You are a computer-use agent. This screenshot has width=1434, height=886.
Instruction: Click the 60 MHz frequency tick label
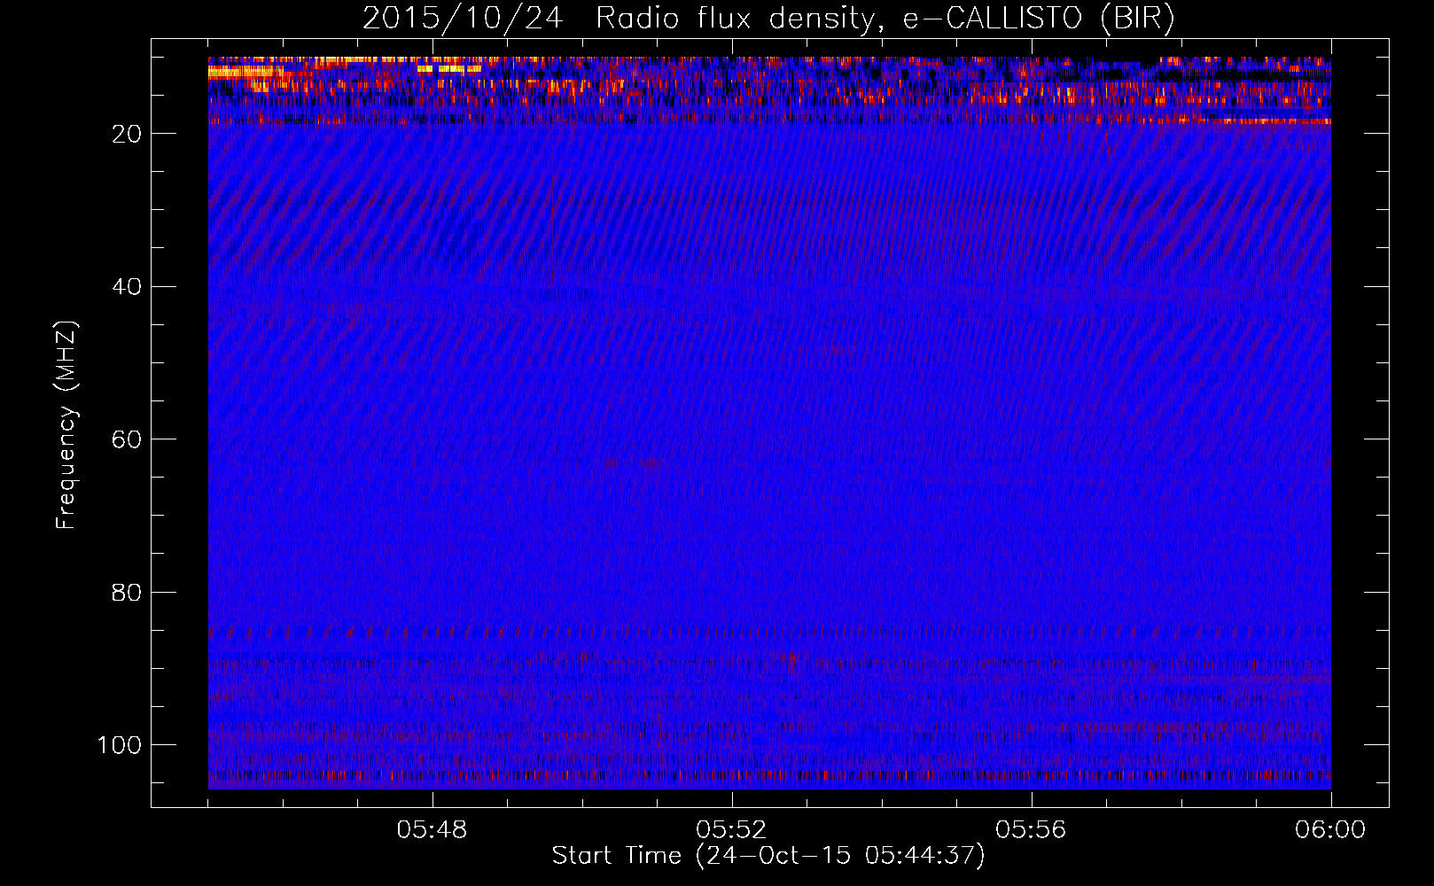(128, 439)
